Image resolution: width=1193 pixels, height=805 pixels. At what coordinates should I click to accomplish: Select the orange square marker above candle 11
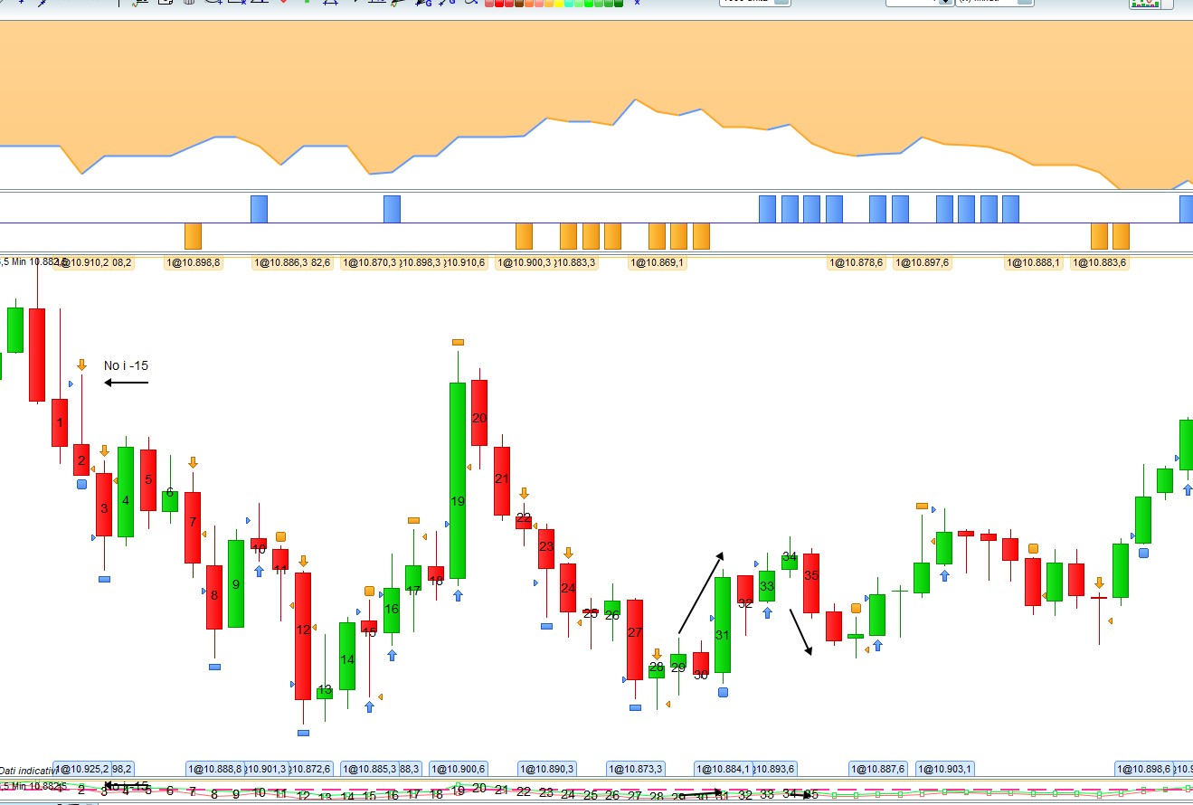(280, 536)
